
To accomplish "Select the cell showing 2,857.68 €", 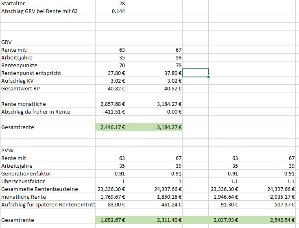I will pos(111,104).
